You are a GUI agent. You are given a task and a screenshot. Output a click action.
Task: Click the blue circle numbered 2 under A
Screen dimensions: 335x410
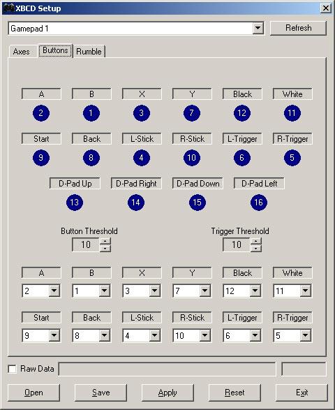pos(41,113)
